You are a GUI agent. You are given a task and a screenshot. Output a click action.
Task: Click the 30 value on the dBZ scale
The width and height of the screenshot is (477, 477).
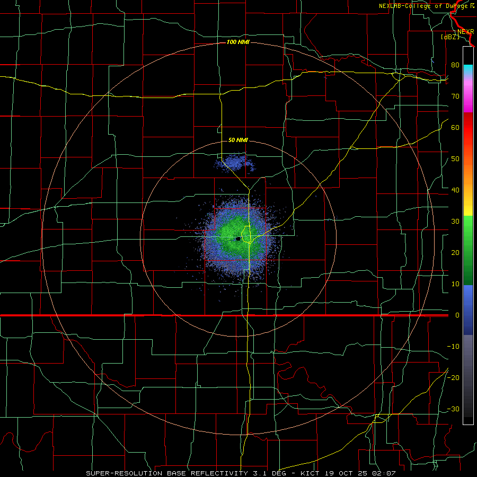pyautogui.click(x=455, y=222)
